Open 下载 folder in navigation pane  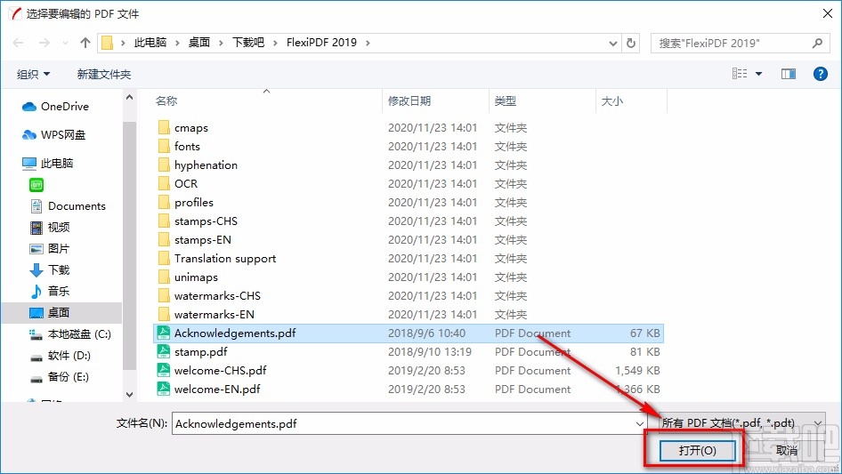(50, 270)
